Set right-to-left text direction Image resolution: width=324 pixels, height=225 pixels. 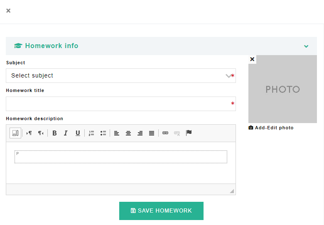[x=41, y=133]
